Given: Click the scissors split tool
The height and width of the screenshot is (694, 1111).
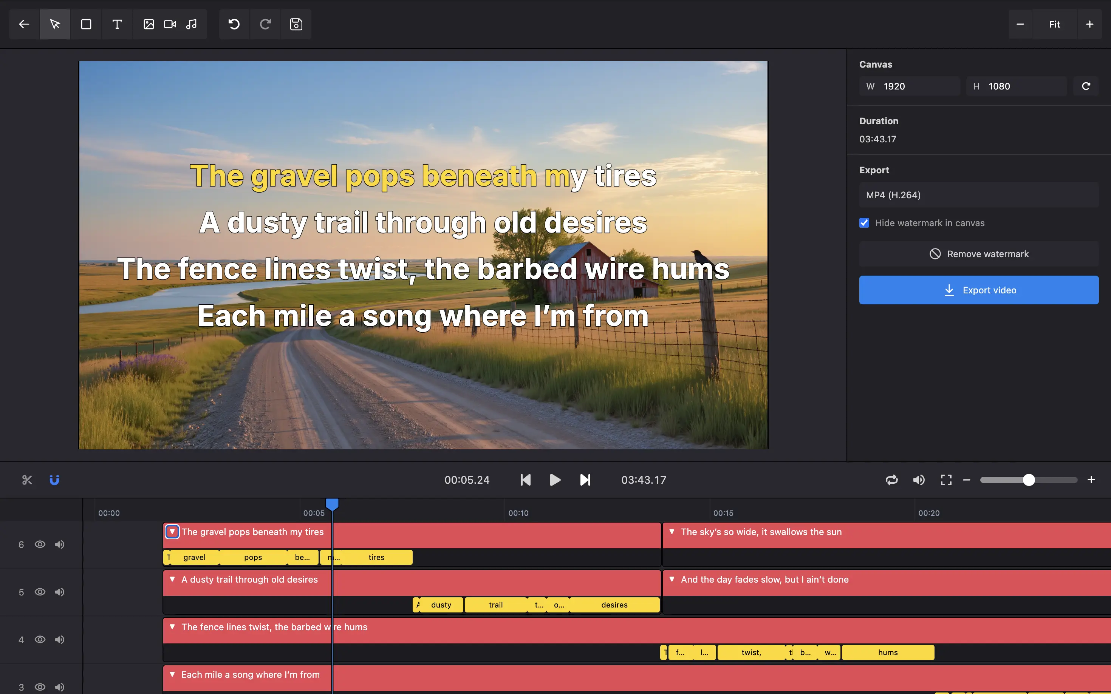Looking at the screenshot, I should coord(27,480).
